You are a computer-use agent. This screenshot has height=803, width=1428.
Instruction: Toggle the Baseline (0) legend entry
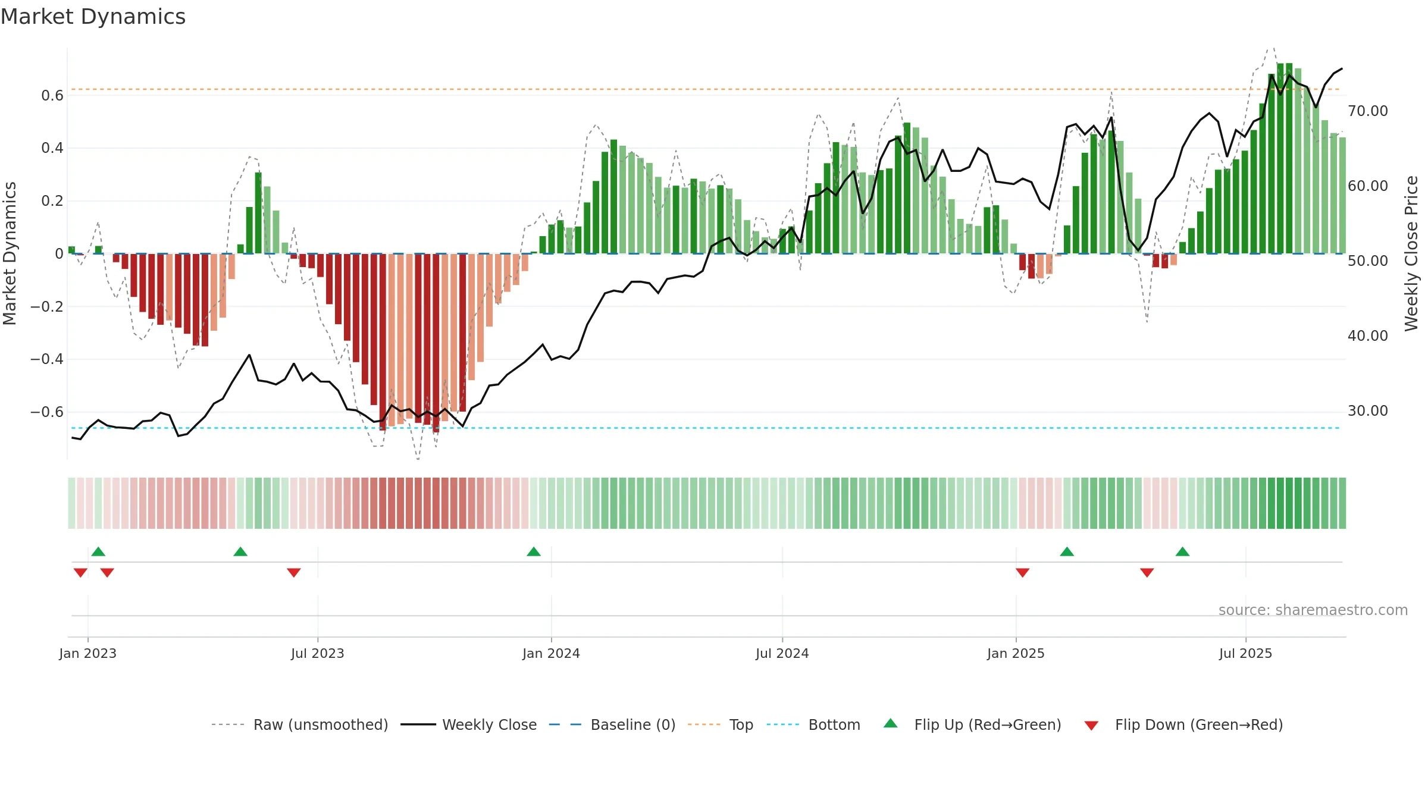612,724
